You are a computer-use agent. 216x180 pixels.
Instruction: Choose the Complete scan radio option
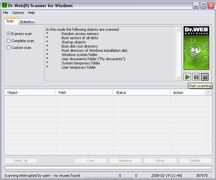[x=9, y=41]
